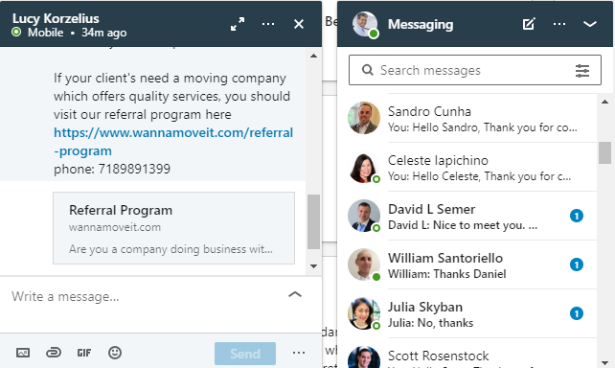Attach an image to the message
The height and width of the screenshot is (368, 615).
click(23, 353)
